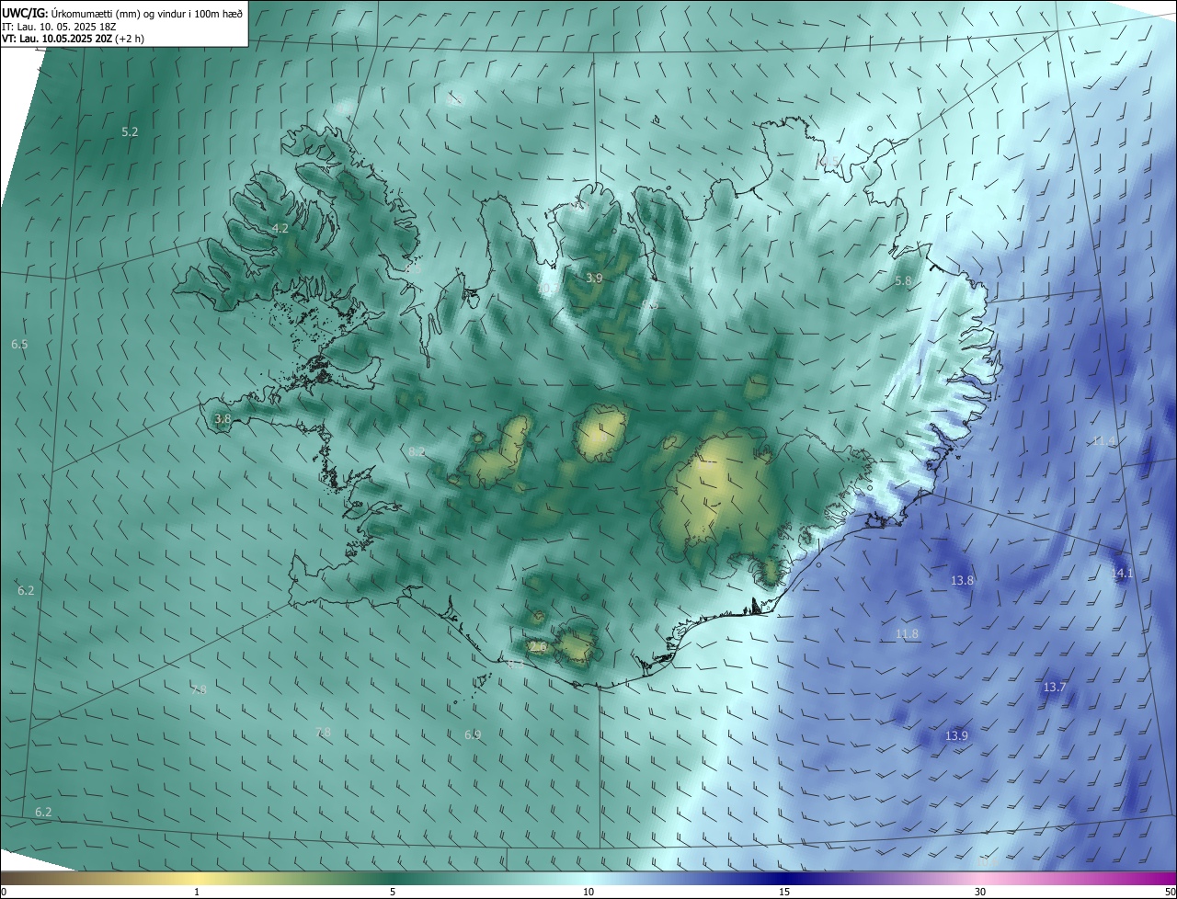
Task: Click the 'IT: Lau. 10. 05. 2025 18Z' line
Action: tap(58, 27)
